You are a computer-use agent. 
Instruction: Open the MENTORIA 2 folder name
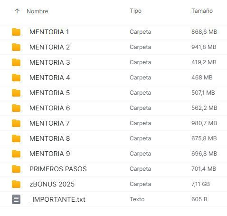pyautogui.click(x=49, y=47)
